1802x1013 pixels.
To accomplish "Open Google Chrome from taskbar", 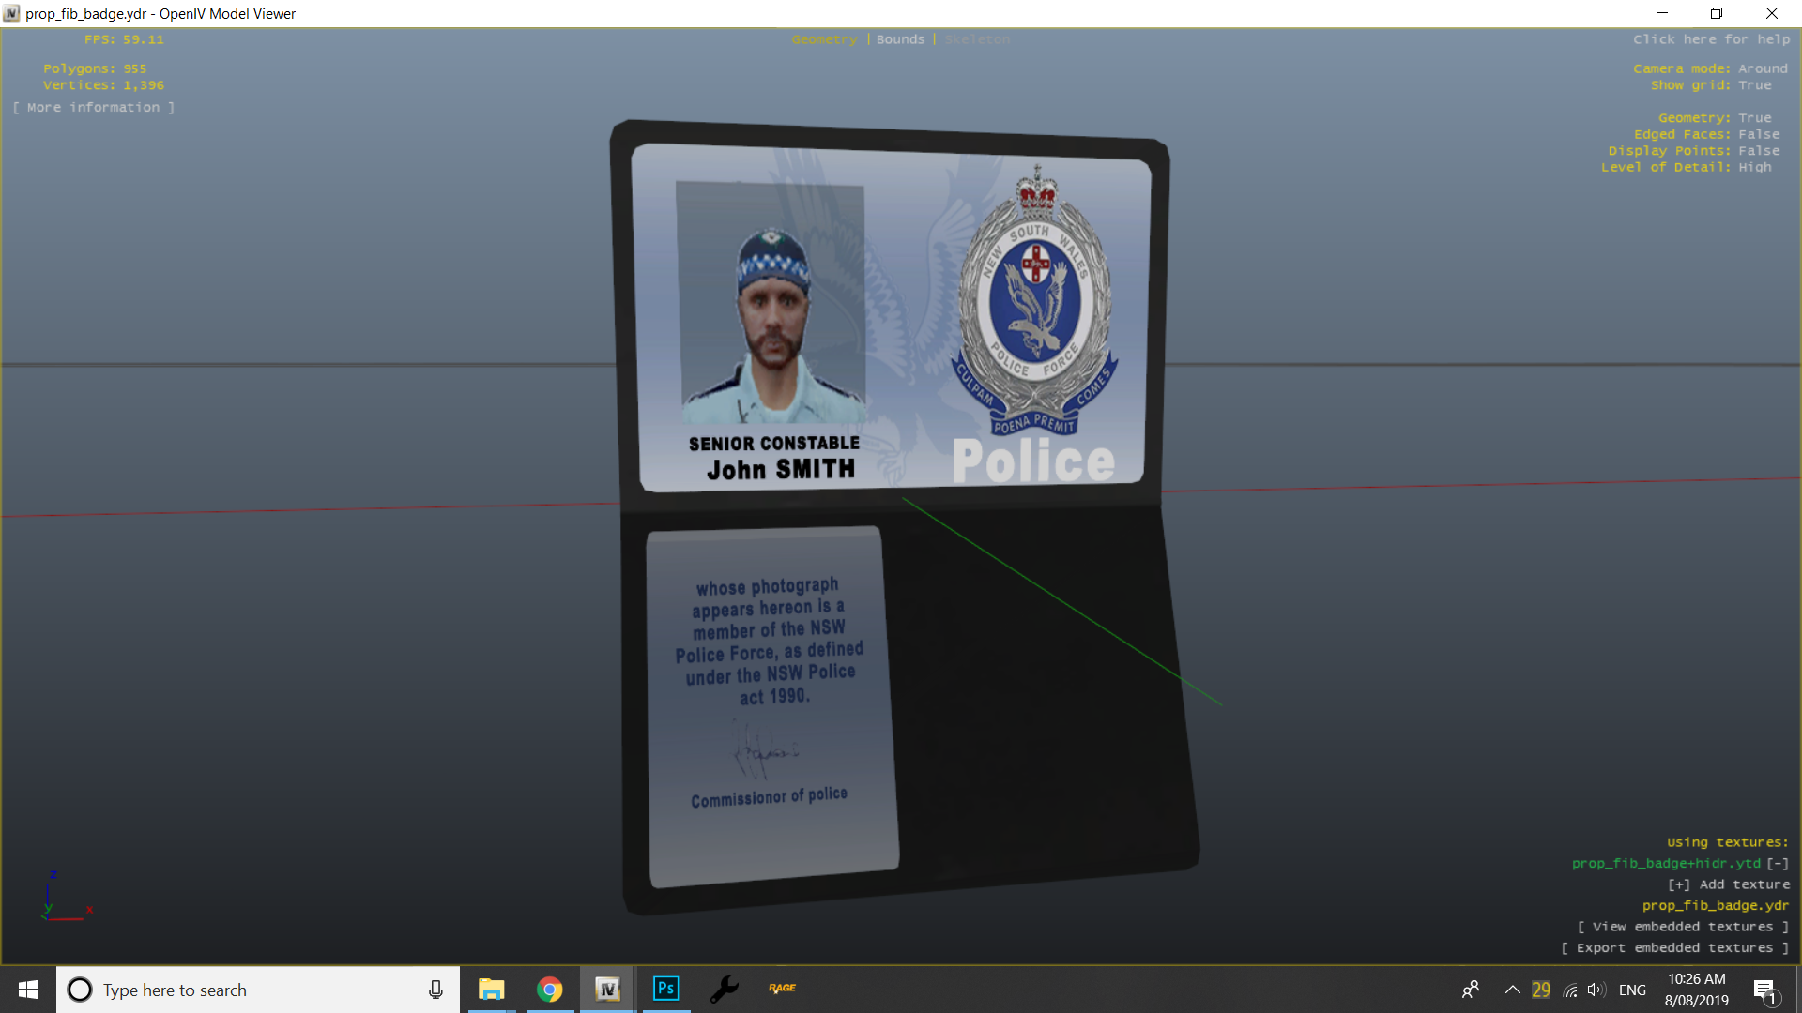I will [x=550, y=989].
